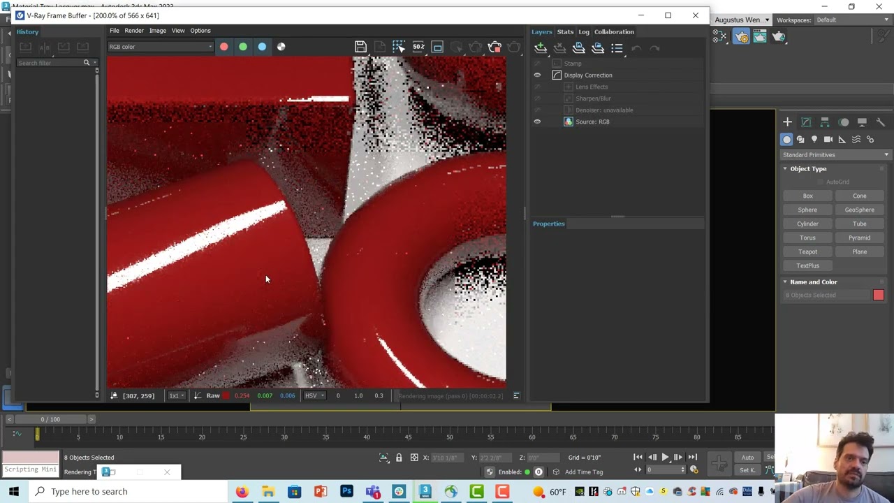This screenshot has height=503, width=894.
Task: Toggle Lens Effects layer visibility
Action: coord(537,87)
